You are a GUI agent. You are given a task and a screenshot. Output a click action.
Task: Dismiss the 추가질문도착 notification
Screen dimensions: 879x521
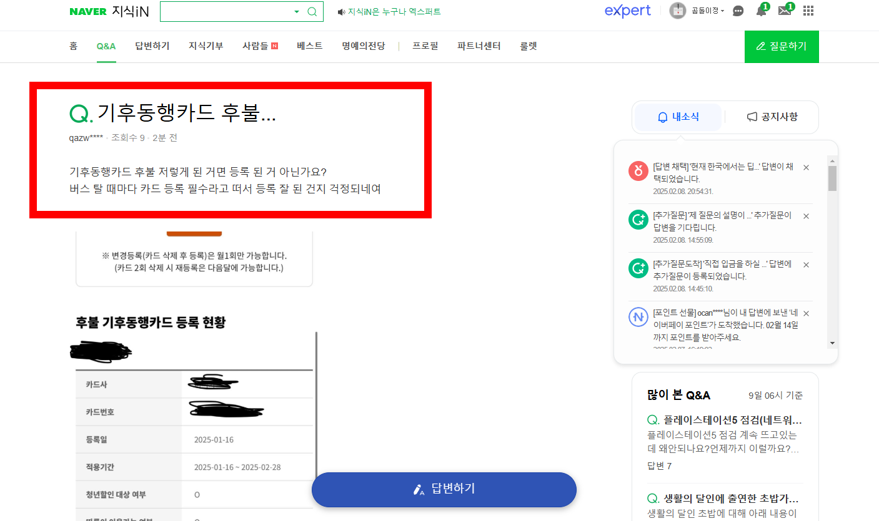[x=806, y=265]
